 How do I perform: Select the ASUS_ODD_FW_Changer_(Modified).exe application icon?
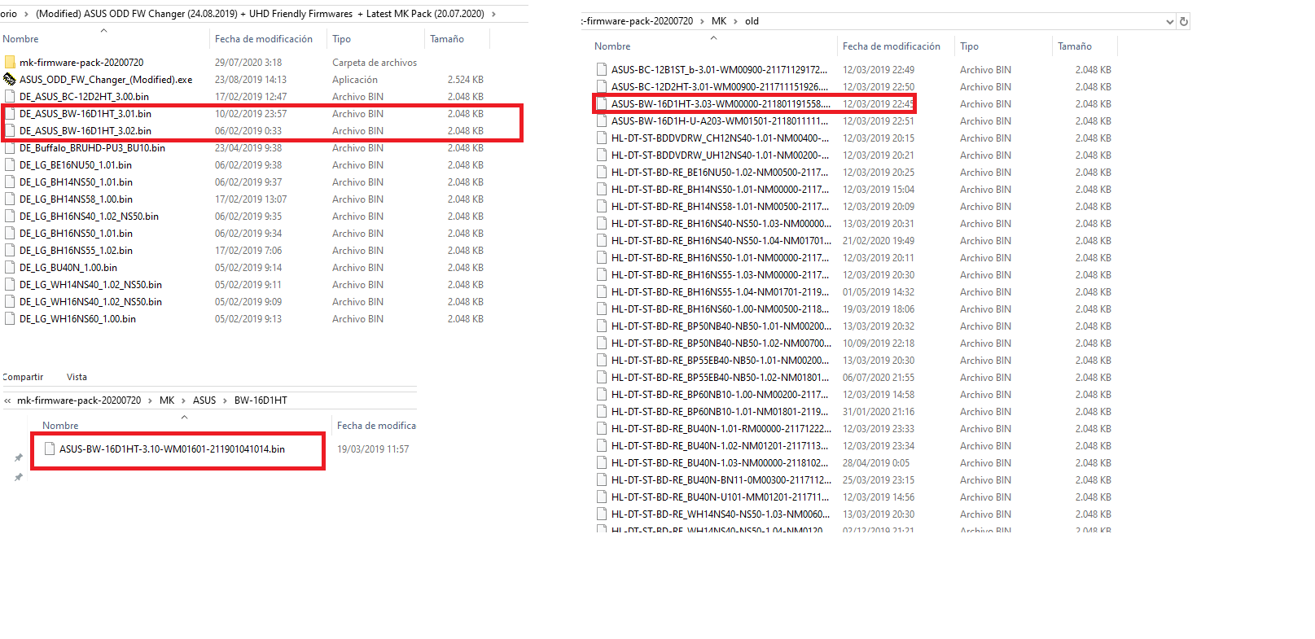tap(10, 79)
